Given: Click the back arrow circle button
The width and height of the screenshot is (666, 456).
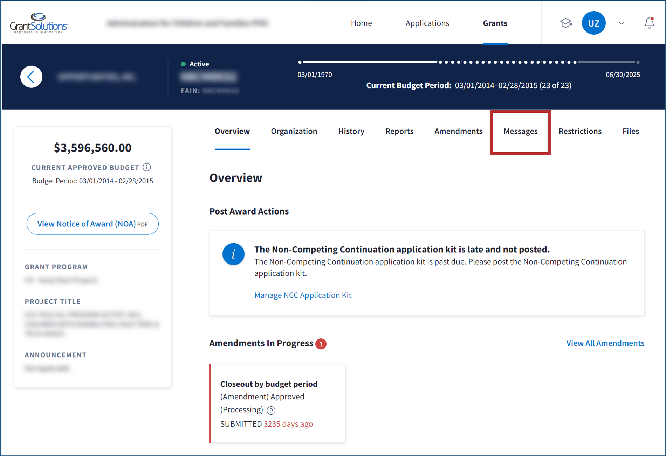Looking at the screenshot, I should 31,77.
